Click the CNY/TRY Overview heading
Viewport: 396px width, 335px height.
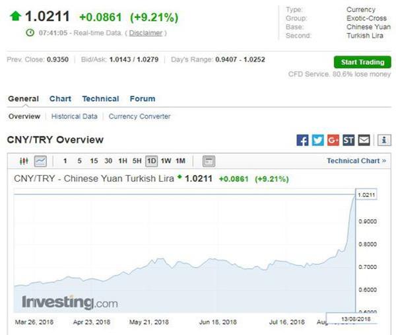click(x=55, y=139)
